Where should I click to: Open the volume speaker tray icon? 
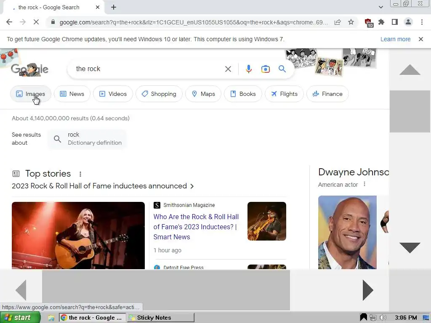pos(382,318)
